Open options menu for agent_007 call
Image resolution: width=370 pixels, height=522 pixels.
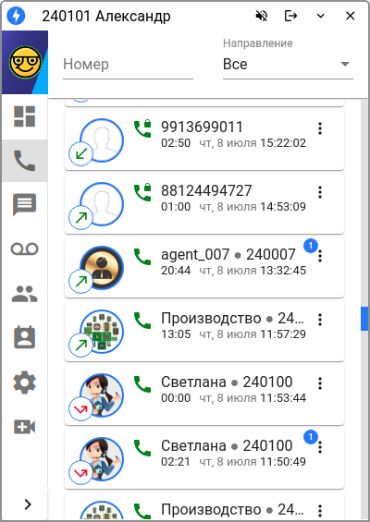tap(320, 256)
